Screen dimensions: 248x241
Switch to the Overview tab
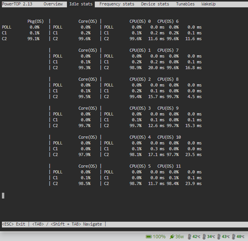click(x=53, y=4)
